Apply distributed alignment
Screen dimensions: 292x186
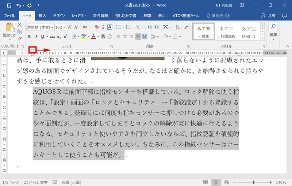click(145, 37)
